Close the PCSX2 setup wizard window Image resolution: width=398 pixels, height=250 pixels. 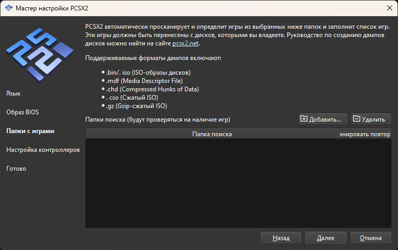(390, 8)
